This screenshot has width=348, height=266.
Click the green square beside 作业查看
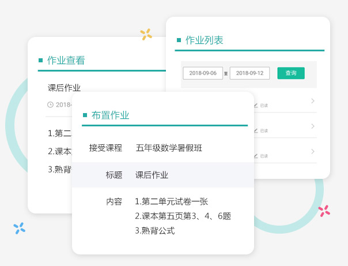(40, 60)
